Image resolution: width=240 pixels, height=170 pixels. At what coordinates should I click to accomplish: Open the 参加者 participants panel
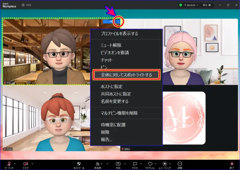(98, 164)
